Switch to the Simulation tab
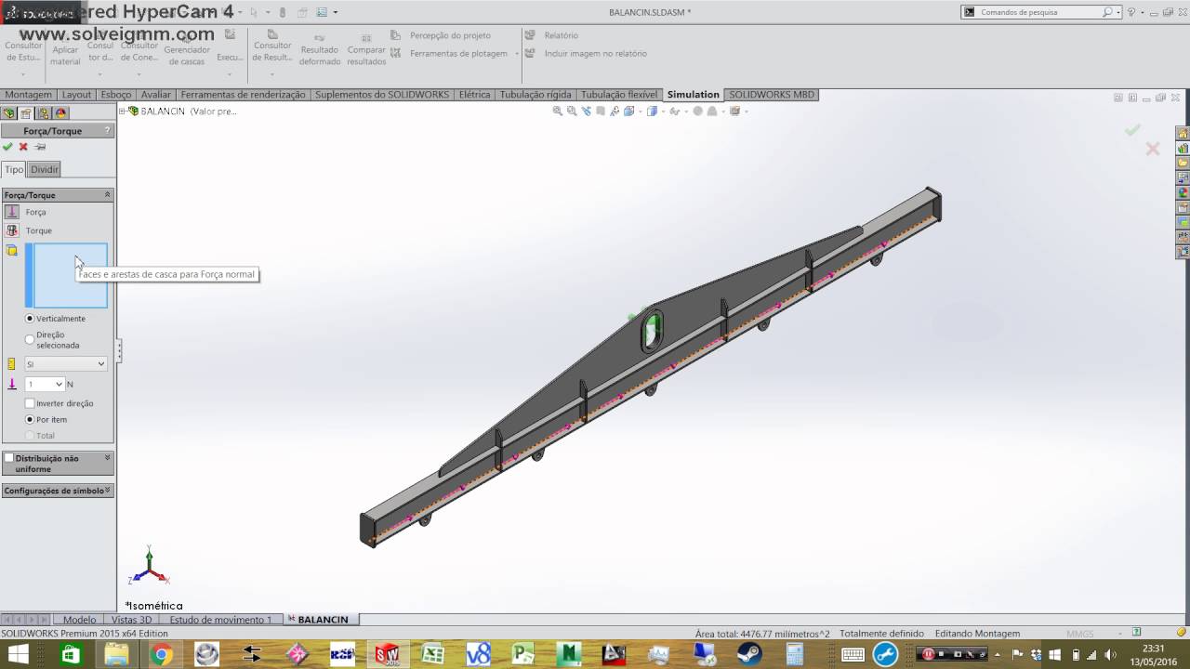This screenshot has height=669, width=1190. [694, 95]
